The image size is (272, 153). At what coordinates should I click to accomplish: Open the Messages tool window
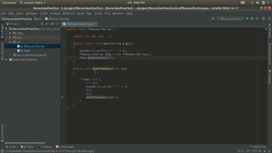coord(65,147)
